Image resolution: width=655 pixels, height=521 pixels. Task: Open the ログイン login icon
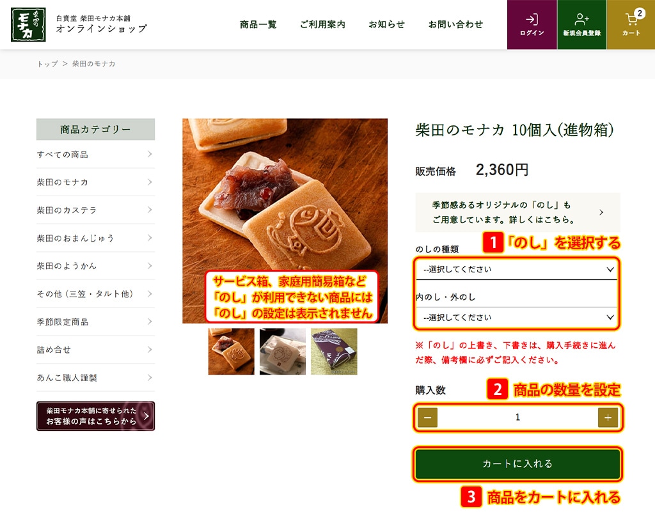pyautogui.click(x=532, y=25)
